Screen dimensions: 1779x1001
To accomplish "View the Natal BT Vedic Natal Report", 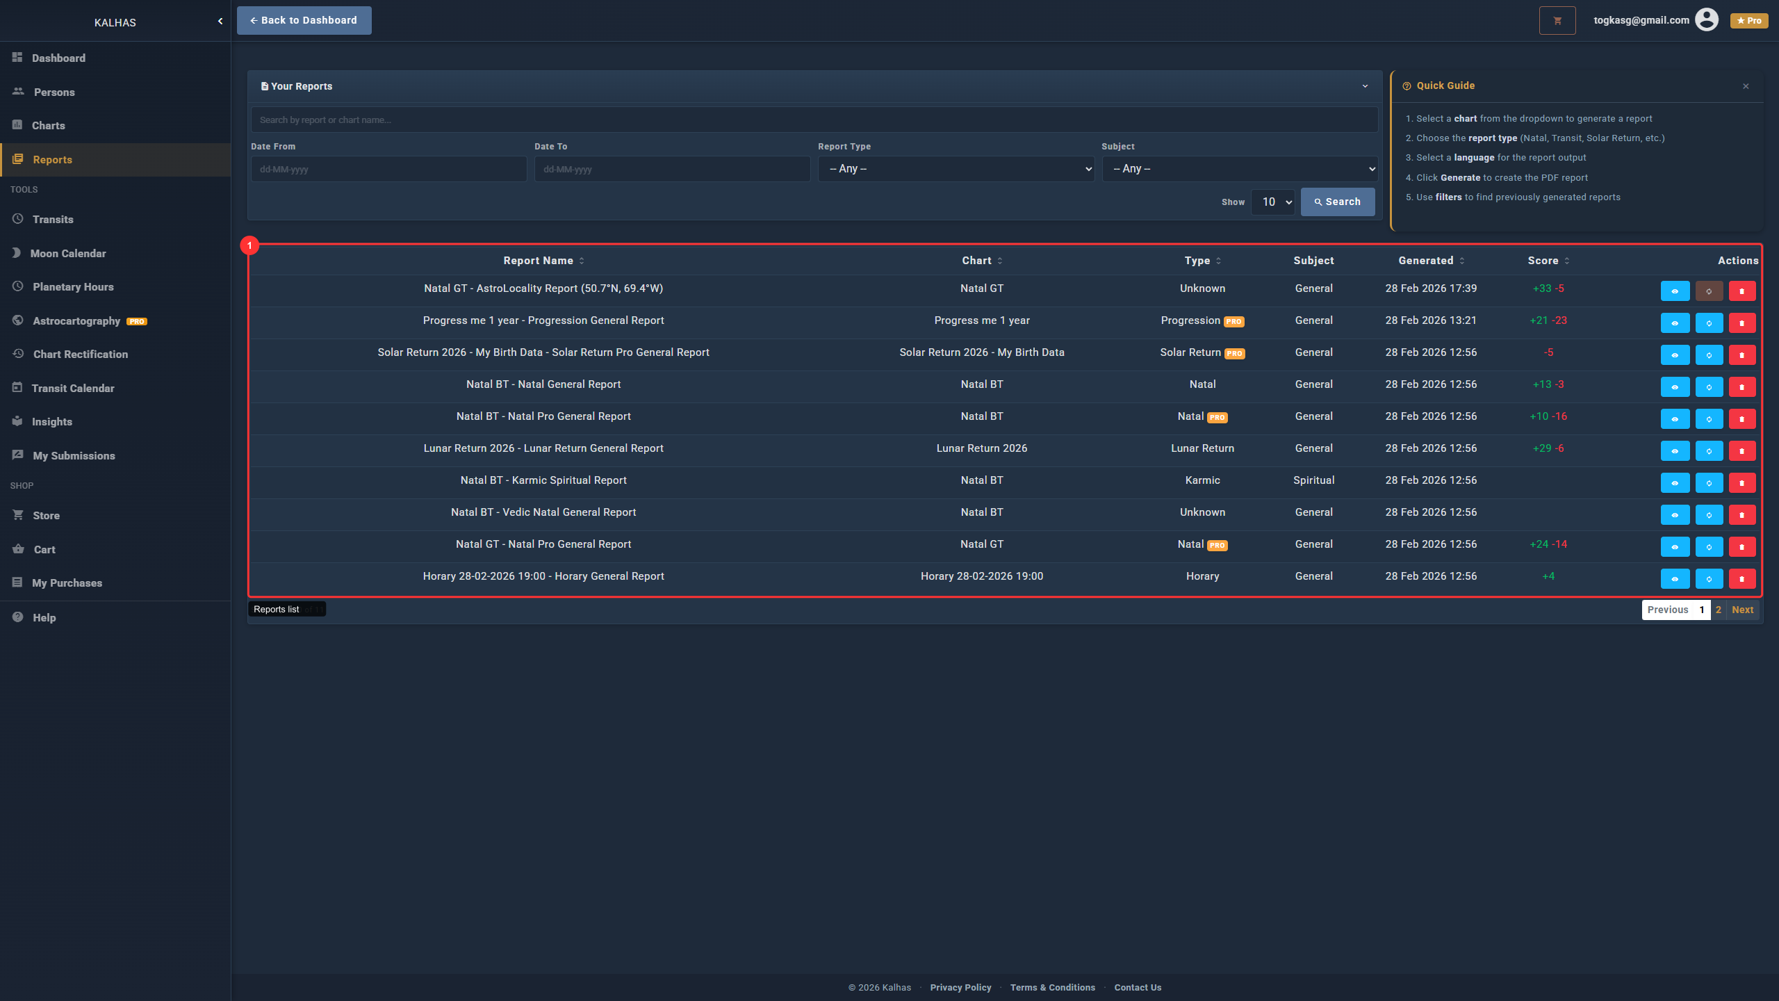I will [1675, 514].
